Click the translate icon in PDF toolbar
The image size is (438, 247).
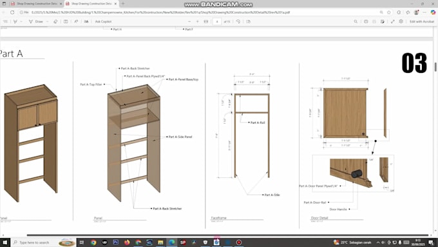pos(86,21)
